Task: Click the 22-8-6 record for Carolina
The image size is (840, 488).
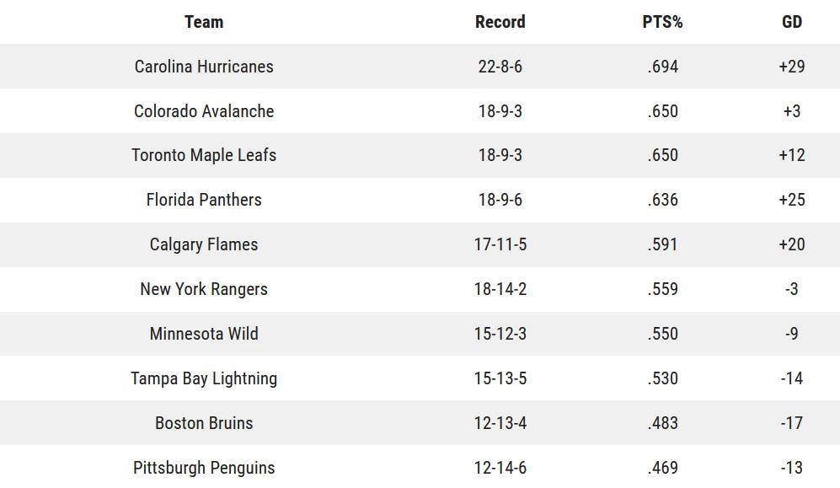Action: pyautogui.click(x=500, y=67)
